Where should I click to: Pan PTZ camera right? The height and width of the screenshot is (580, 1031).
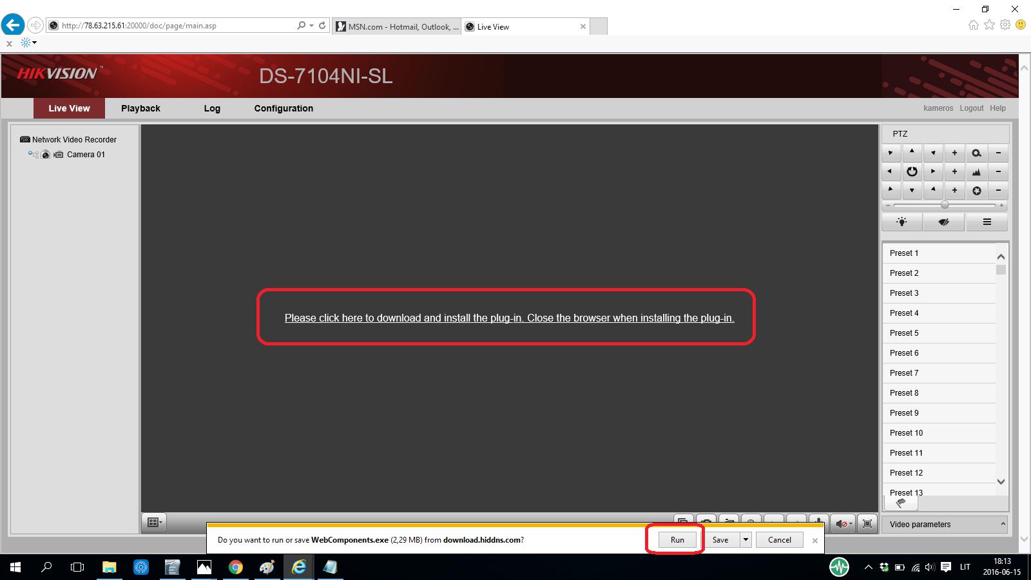pos(933,172)
